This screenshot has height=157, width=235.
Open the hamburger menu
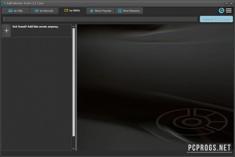tap(229, 11)
